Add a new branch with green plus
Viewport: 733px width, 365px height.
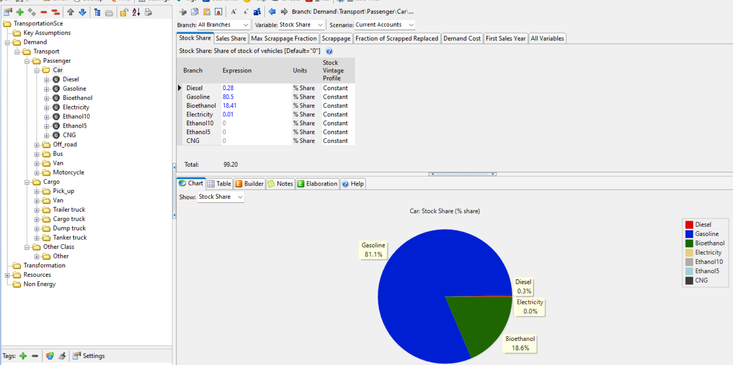click(x=20, y=12)
